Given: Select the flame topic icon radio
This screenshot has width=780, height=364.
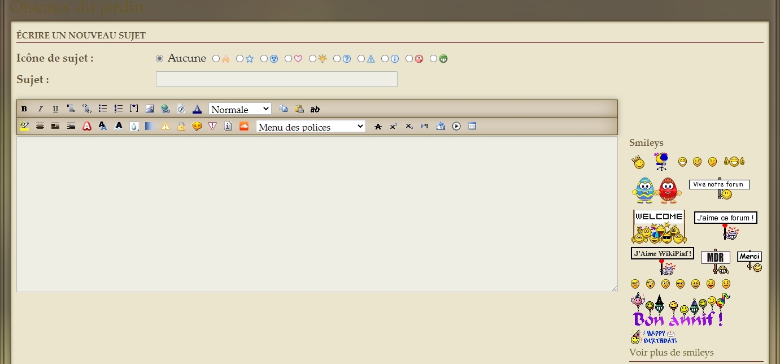Looking at the screenshot, I should [216, 58].
